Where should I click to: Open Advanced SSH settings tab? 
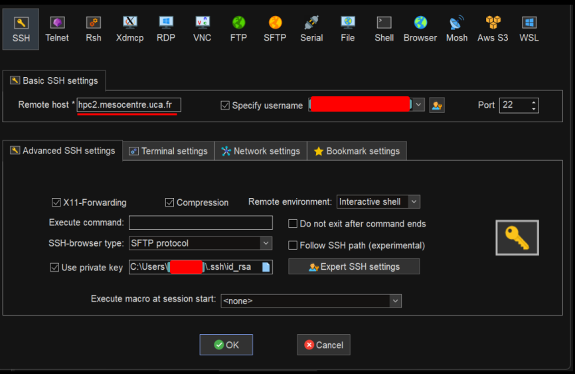[x=62, y=151]
